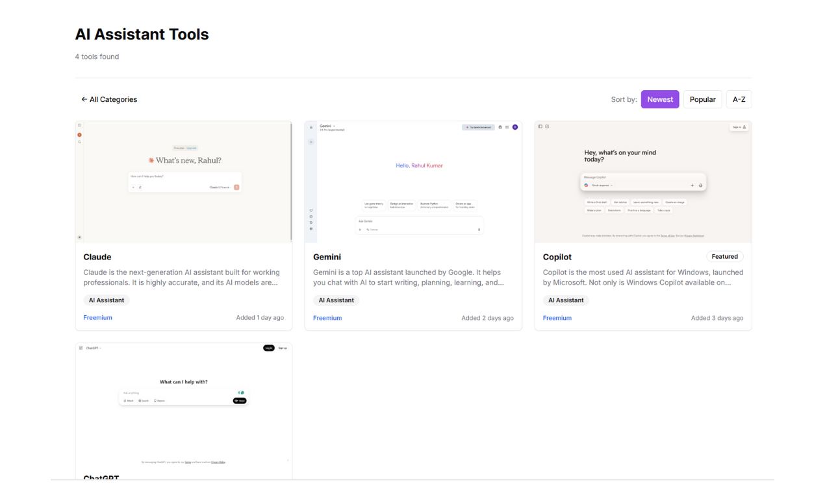Click Freemium label on Gemini card
This screenshot has height=493, width=825.
(327, 318)
